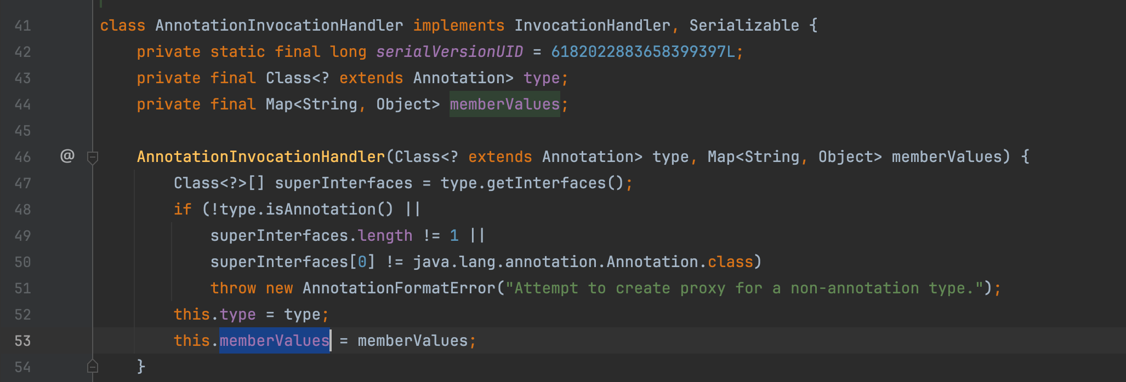The height and width of the screenshot is (382, 1126).
Task: Click the highlighted memberValues field on line 44
Action: point(504,105)
